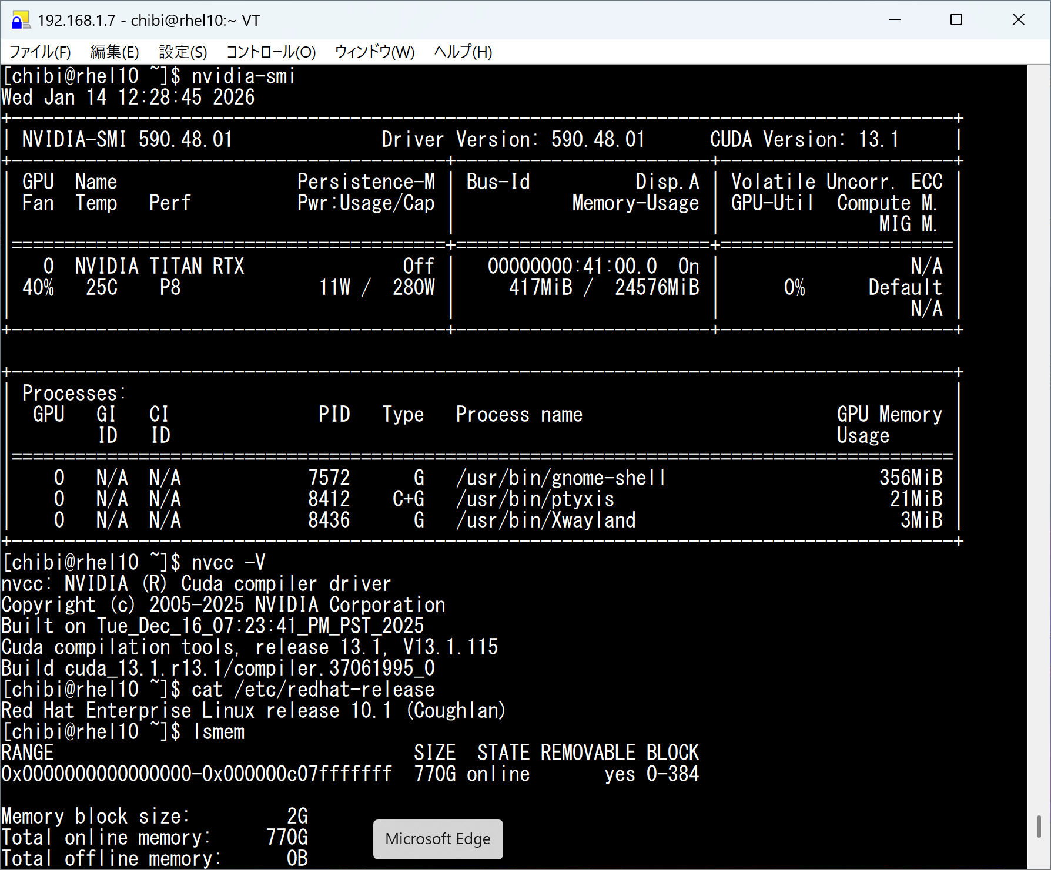Close the Tera Term window
Image resolution: width=1051 pixels, height=870 pixels.
tap(1019, 20)
